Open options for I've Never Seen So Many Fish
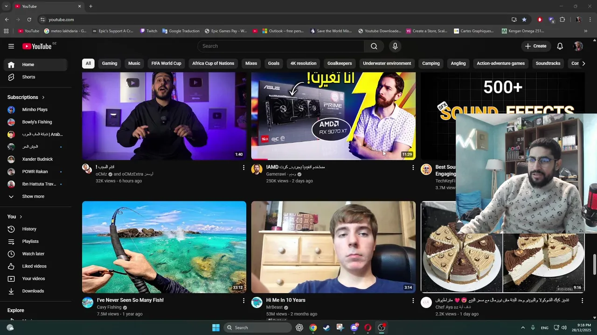 click(x=243, y=301)
